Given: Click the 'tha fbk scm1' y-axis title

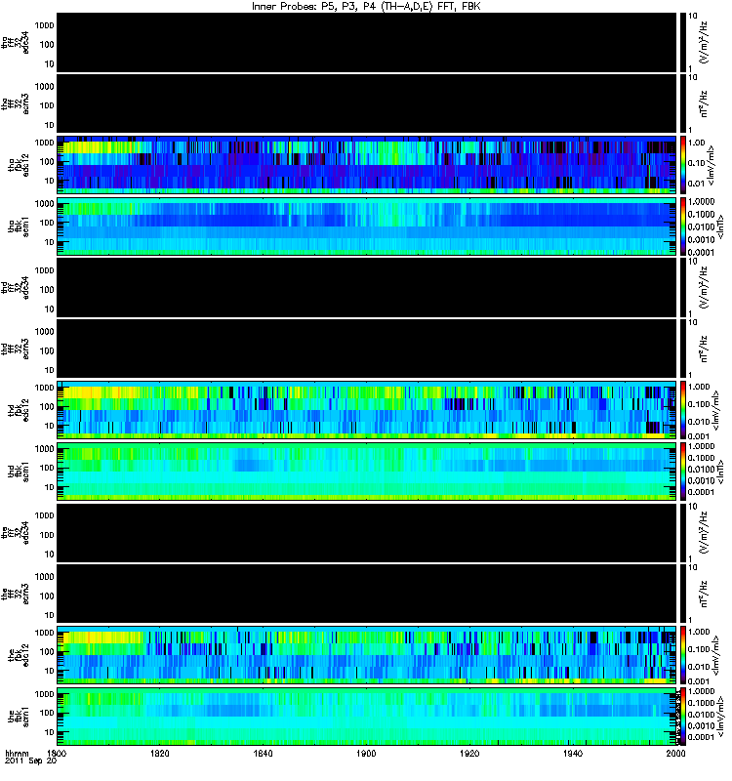Looking at the screenshot, I should [19, 226].
